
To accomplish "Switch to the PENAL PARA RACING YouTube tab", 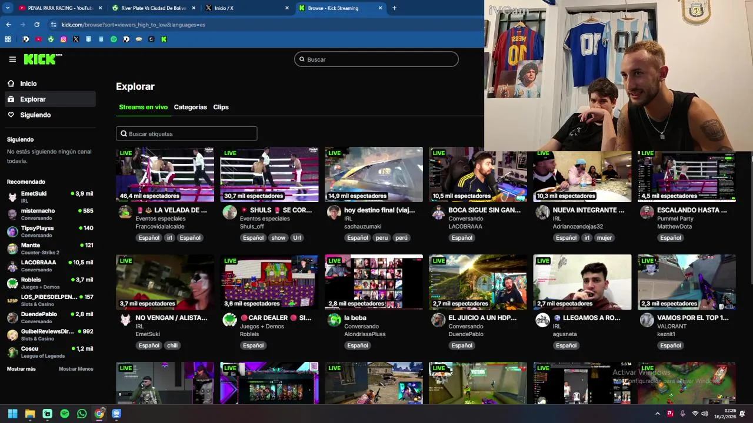I will pyautogui.click(x=59, y=8).
